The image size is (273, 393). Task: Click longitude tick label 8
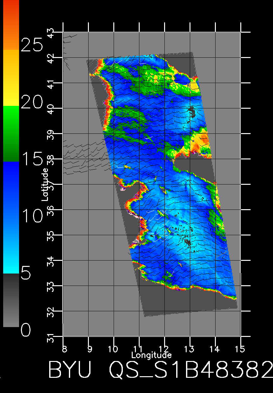pos(65,349)
